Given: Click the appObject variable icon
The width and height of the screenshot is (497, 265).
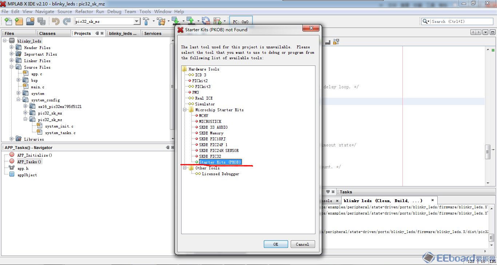Looking at the screenshot, I should [x=12, y=175].
